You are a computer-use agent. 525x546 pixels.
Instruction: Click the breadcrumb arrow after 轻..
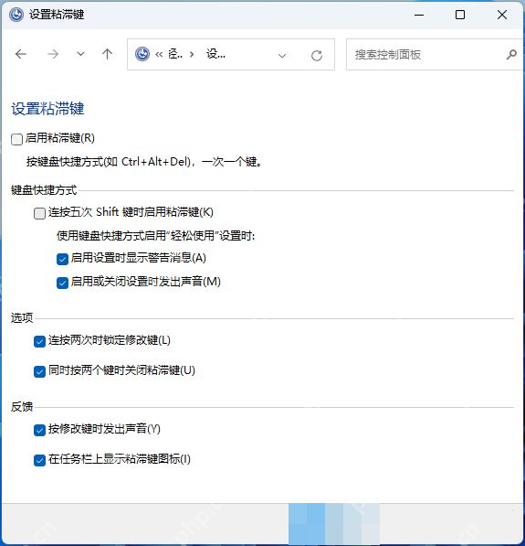point(192,54)
